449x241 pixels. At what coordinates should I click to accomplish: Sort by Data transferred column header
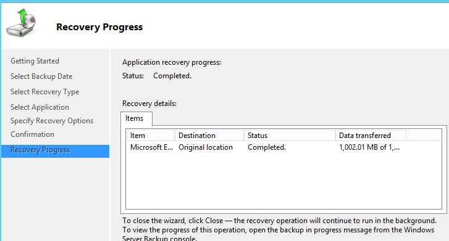[371, 136]
